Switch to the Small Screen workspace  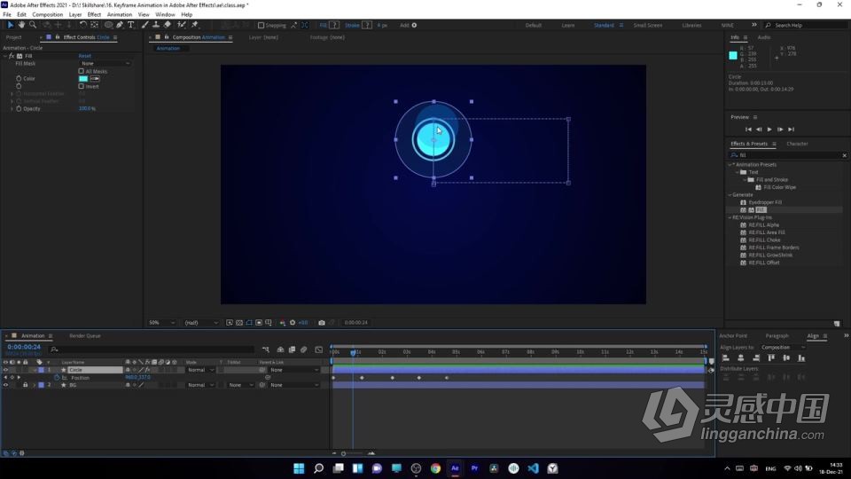647,26
